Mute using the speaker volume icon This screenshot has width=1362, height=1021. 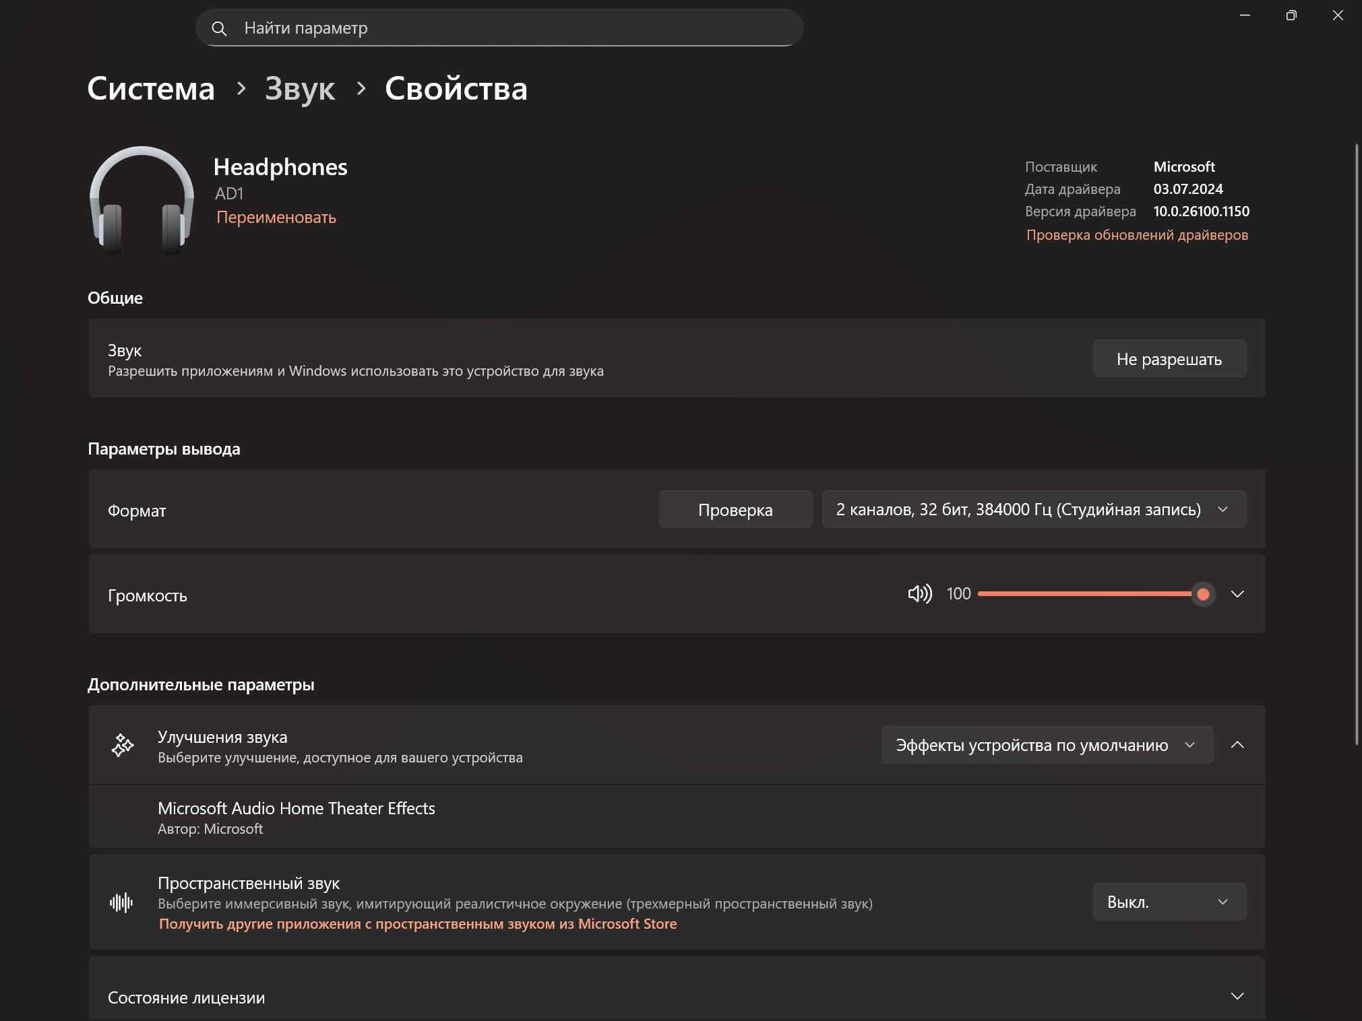coord(919,593)
